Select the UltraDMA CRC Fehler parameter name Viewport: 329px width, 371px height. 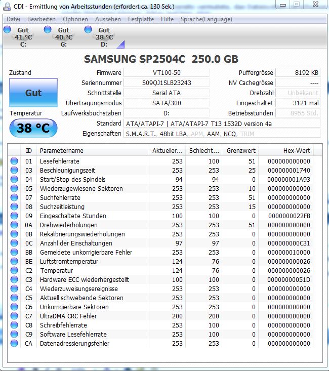tap(68, 316)
